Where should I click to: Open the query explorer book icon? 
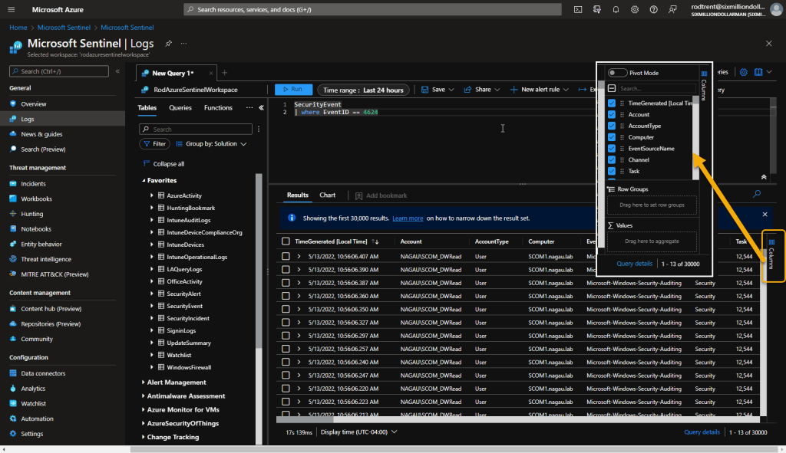pyautogui.click(x=758, y=72)
